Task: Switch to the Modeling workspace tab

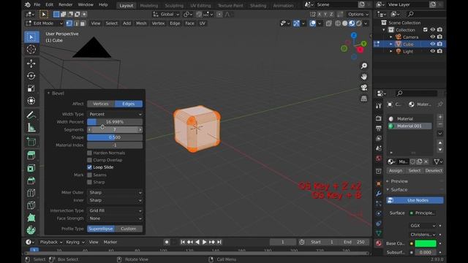Action: click(149, 6)
